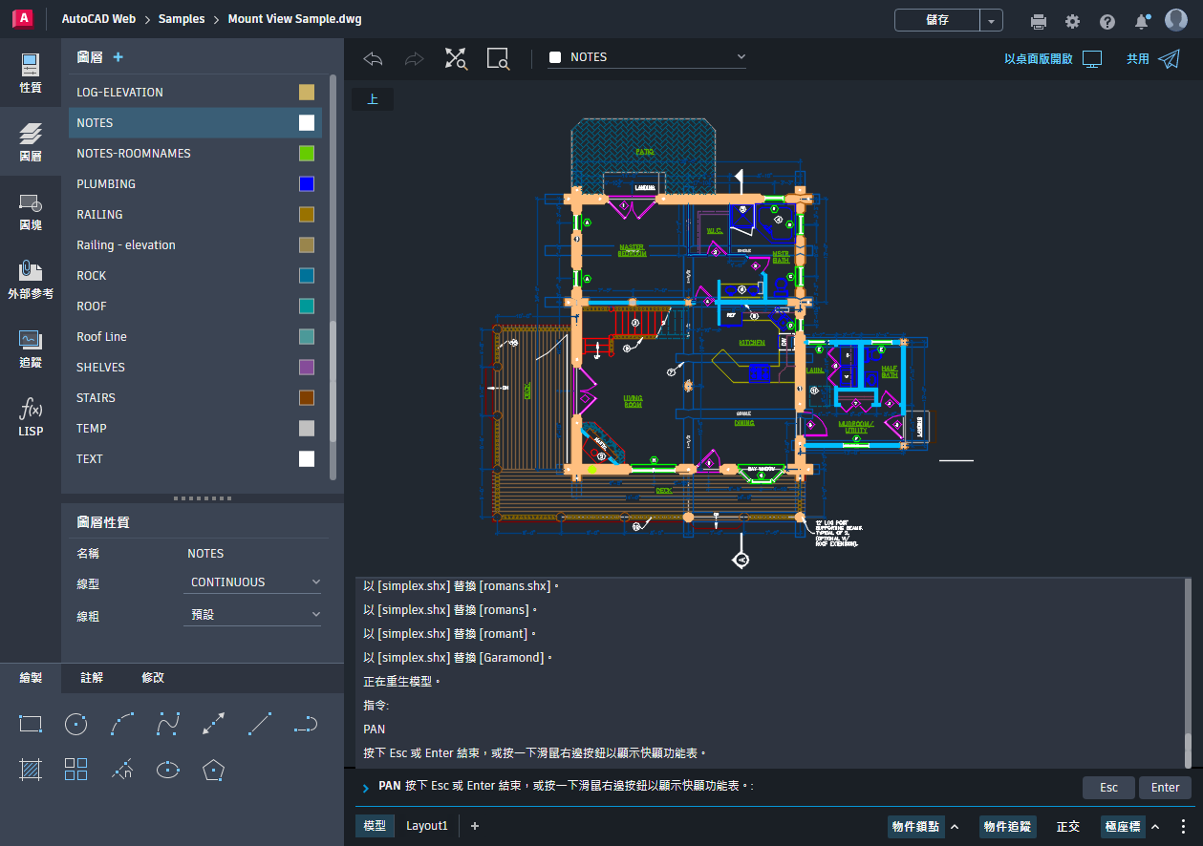The width and height of the screenshot is (1203, 846).
Task: Open the 圖層 (Layers) sidebar panel
Action: pyautogui.click(x=31, y=142)
